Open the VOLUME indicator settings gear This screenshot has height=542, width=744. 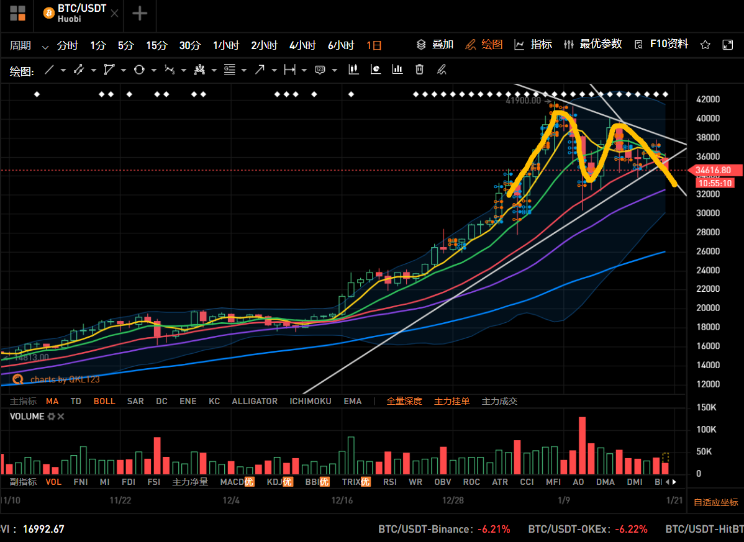[x=52, y=417]
